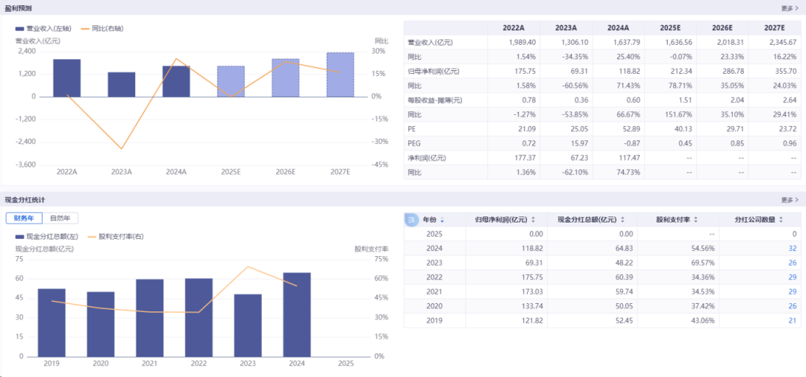This screenshot has width=806, height=377.
Task: Select the 2019 dividend bar
Action: 51,323
